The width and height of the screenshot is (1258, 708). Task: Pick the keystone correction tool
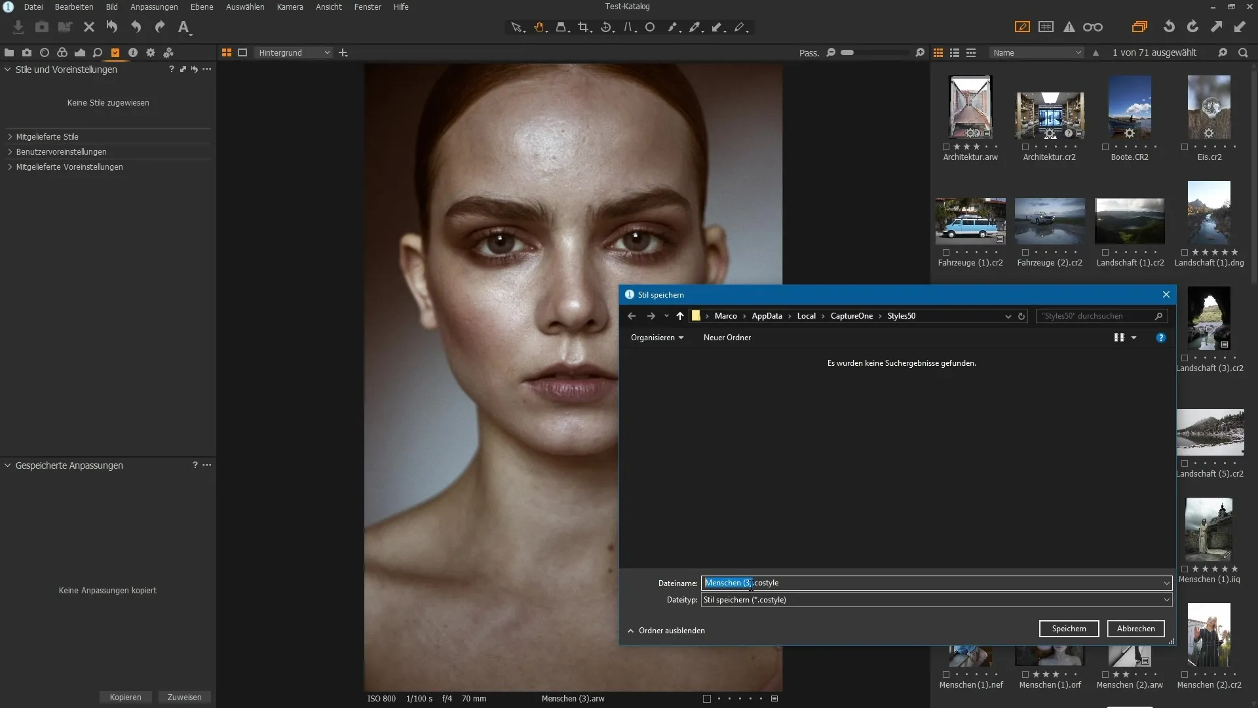click(x=629, y=28)
